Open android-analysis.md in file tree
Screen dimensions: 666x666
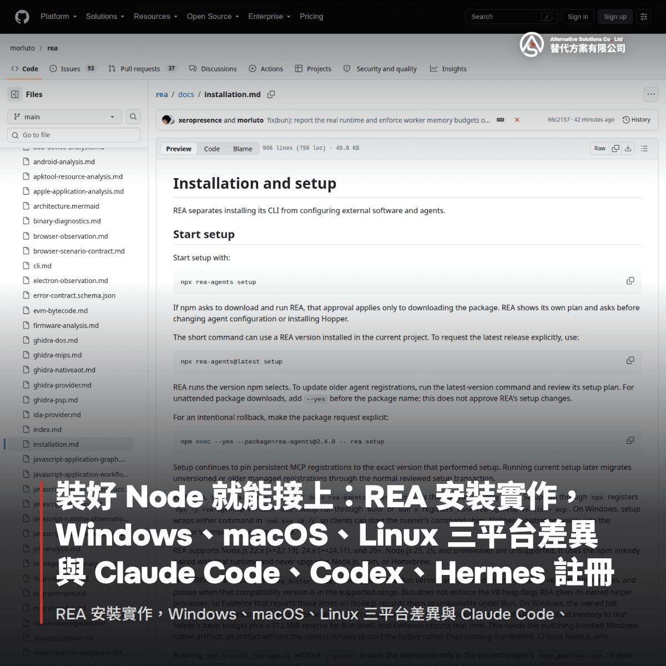click(64, 162)
